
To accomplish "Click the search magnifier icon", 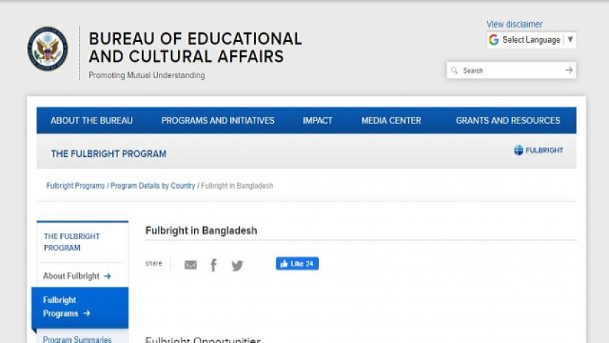I will click(x=454, y=70).
